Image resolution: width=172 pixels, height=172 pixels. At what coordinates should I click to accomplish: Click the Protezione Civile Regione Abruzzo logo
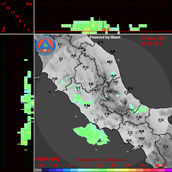(x=45, y=45)
